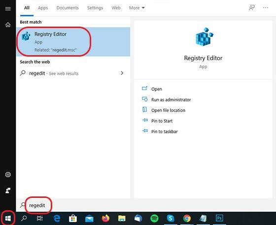Open the feedback person icon in sidebar
Screen dimensions: 276x225
(x=8, y=191)
